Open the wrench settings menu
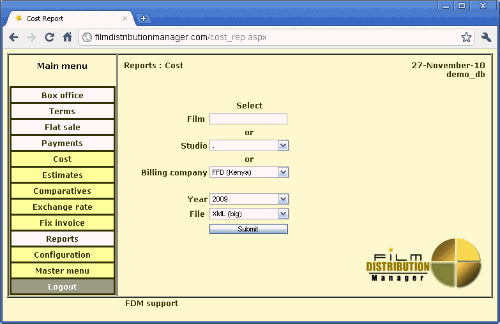500x324 pixels. 486,38
